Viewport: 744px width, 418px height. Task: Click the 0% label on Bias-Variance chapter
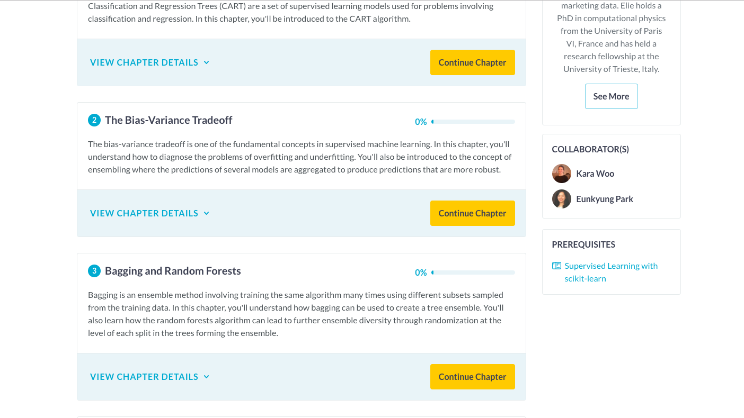click(421, 122)
